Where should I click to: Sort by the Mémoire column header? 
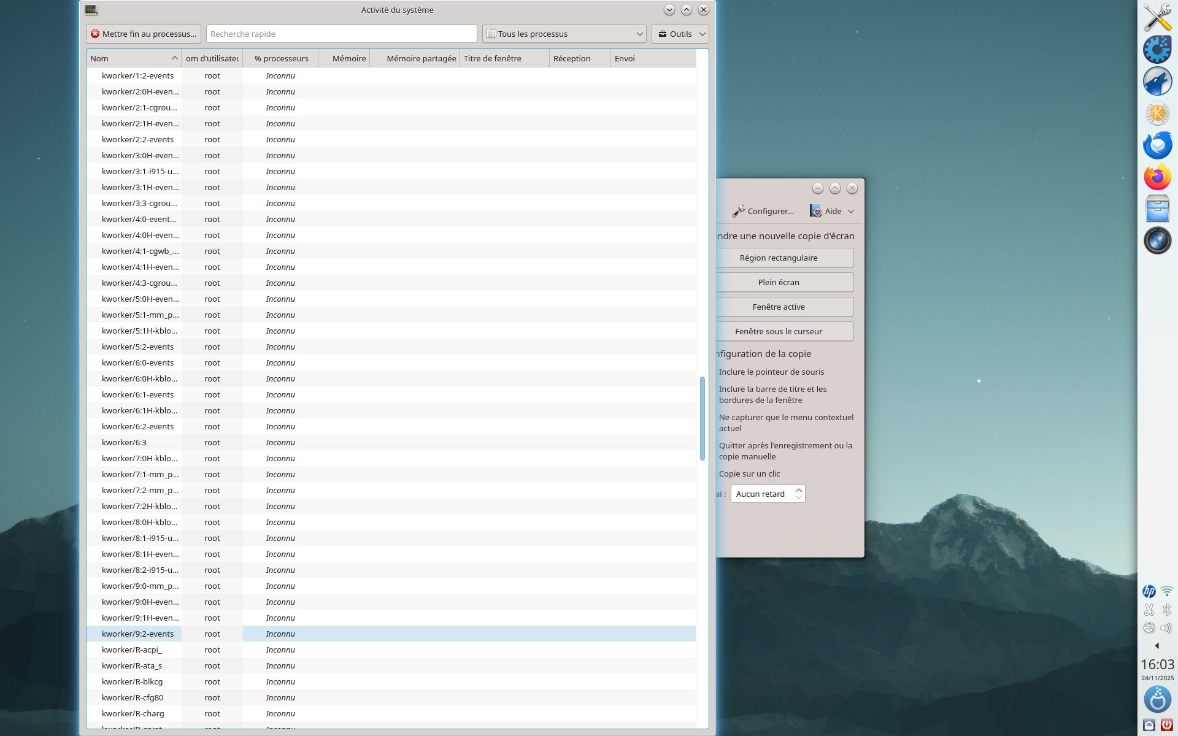(x=348, y=58)
